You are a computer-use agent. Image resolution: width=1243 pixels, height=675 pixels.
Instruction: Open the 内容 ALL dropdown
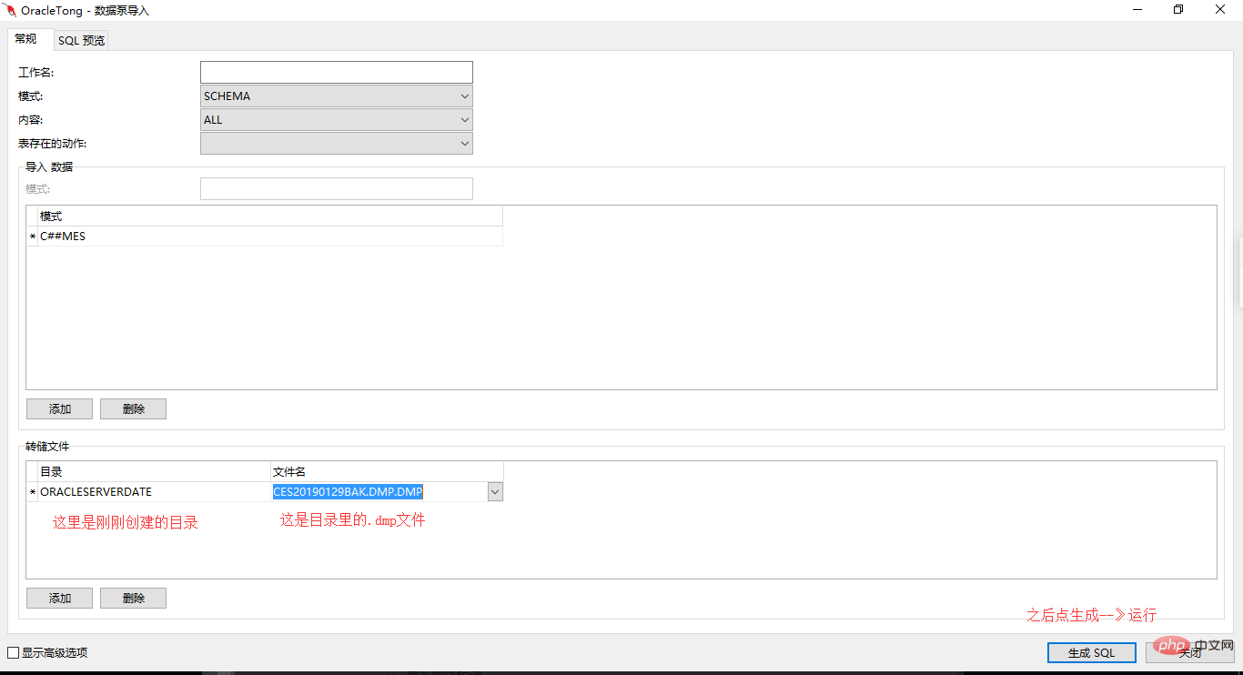point(337,119)
